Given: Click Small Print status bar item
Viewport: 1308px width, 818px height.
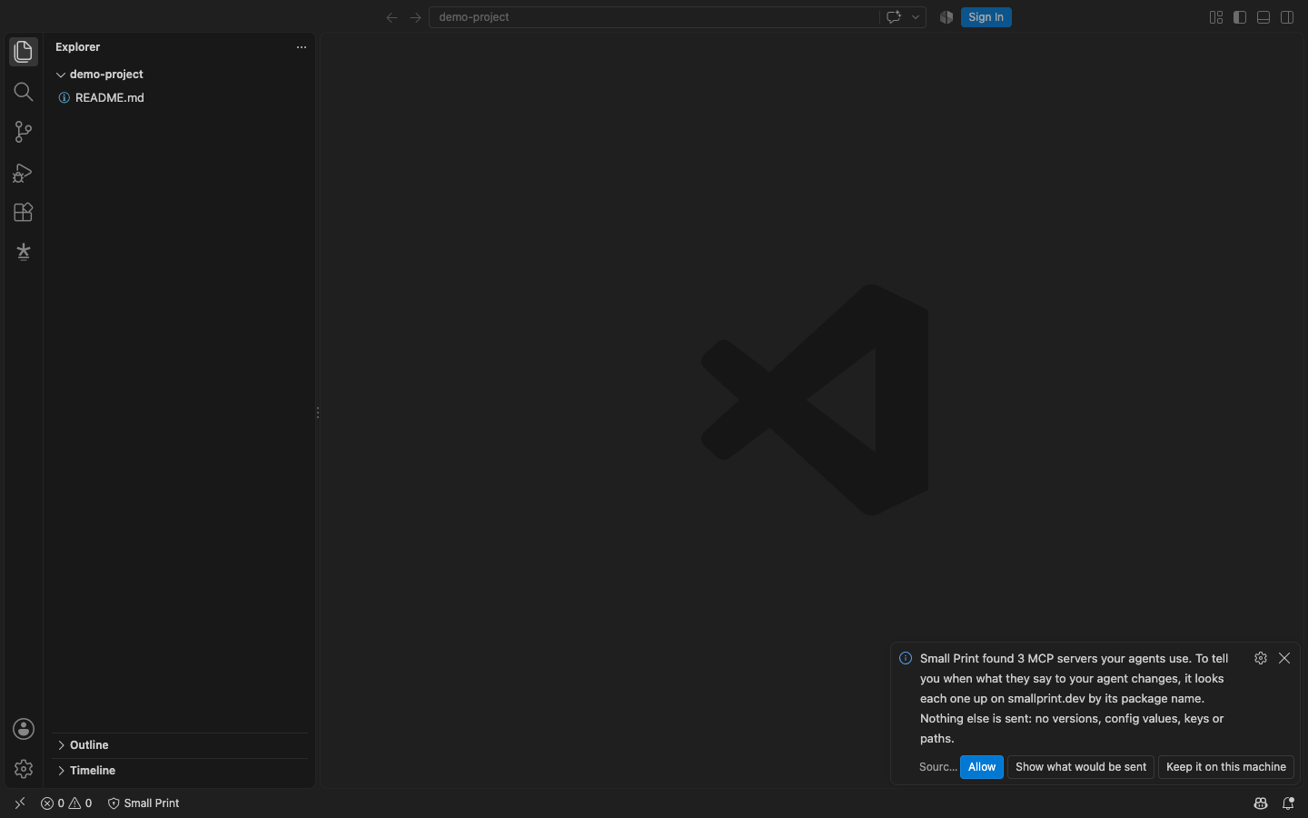Looking at the screenshot, I should [x=144, y=803].
